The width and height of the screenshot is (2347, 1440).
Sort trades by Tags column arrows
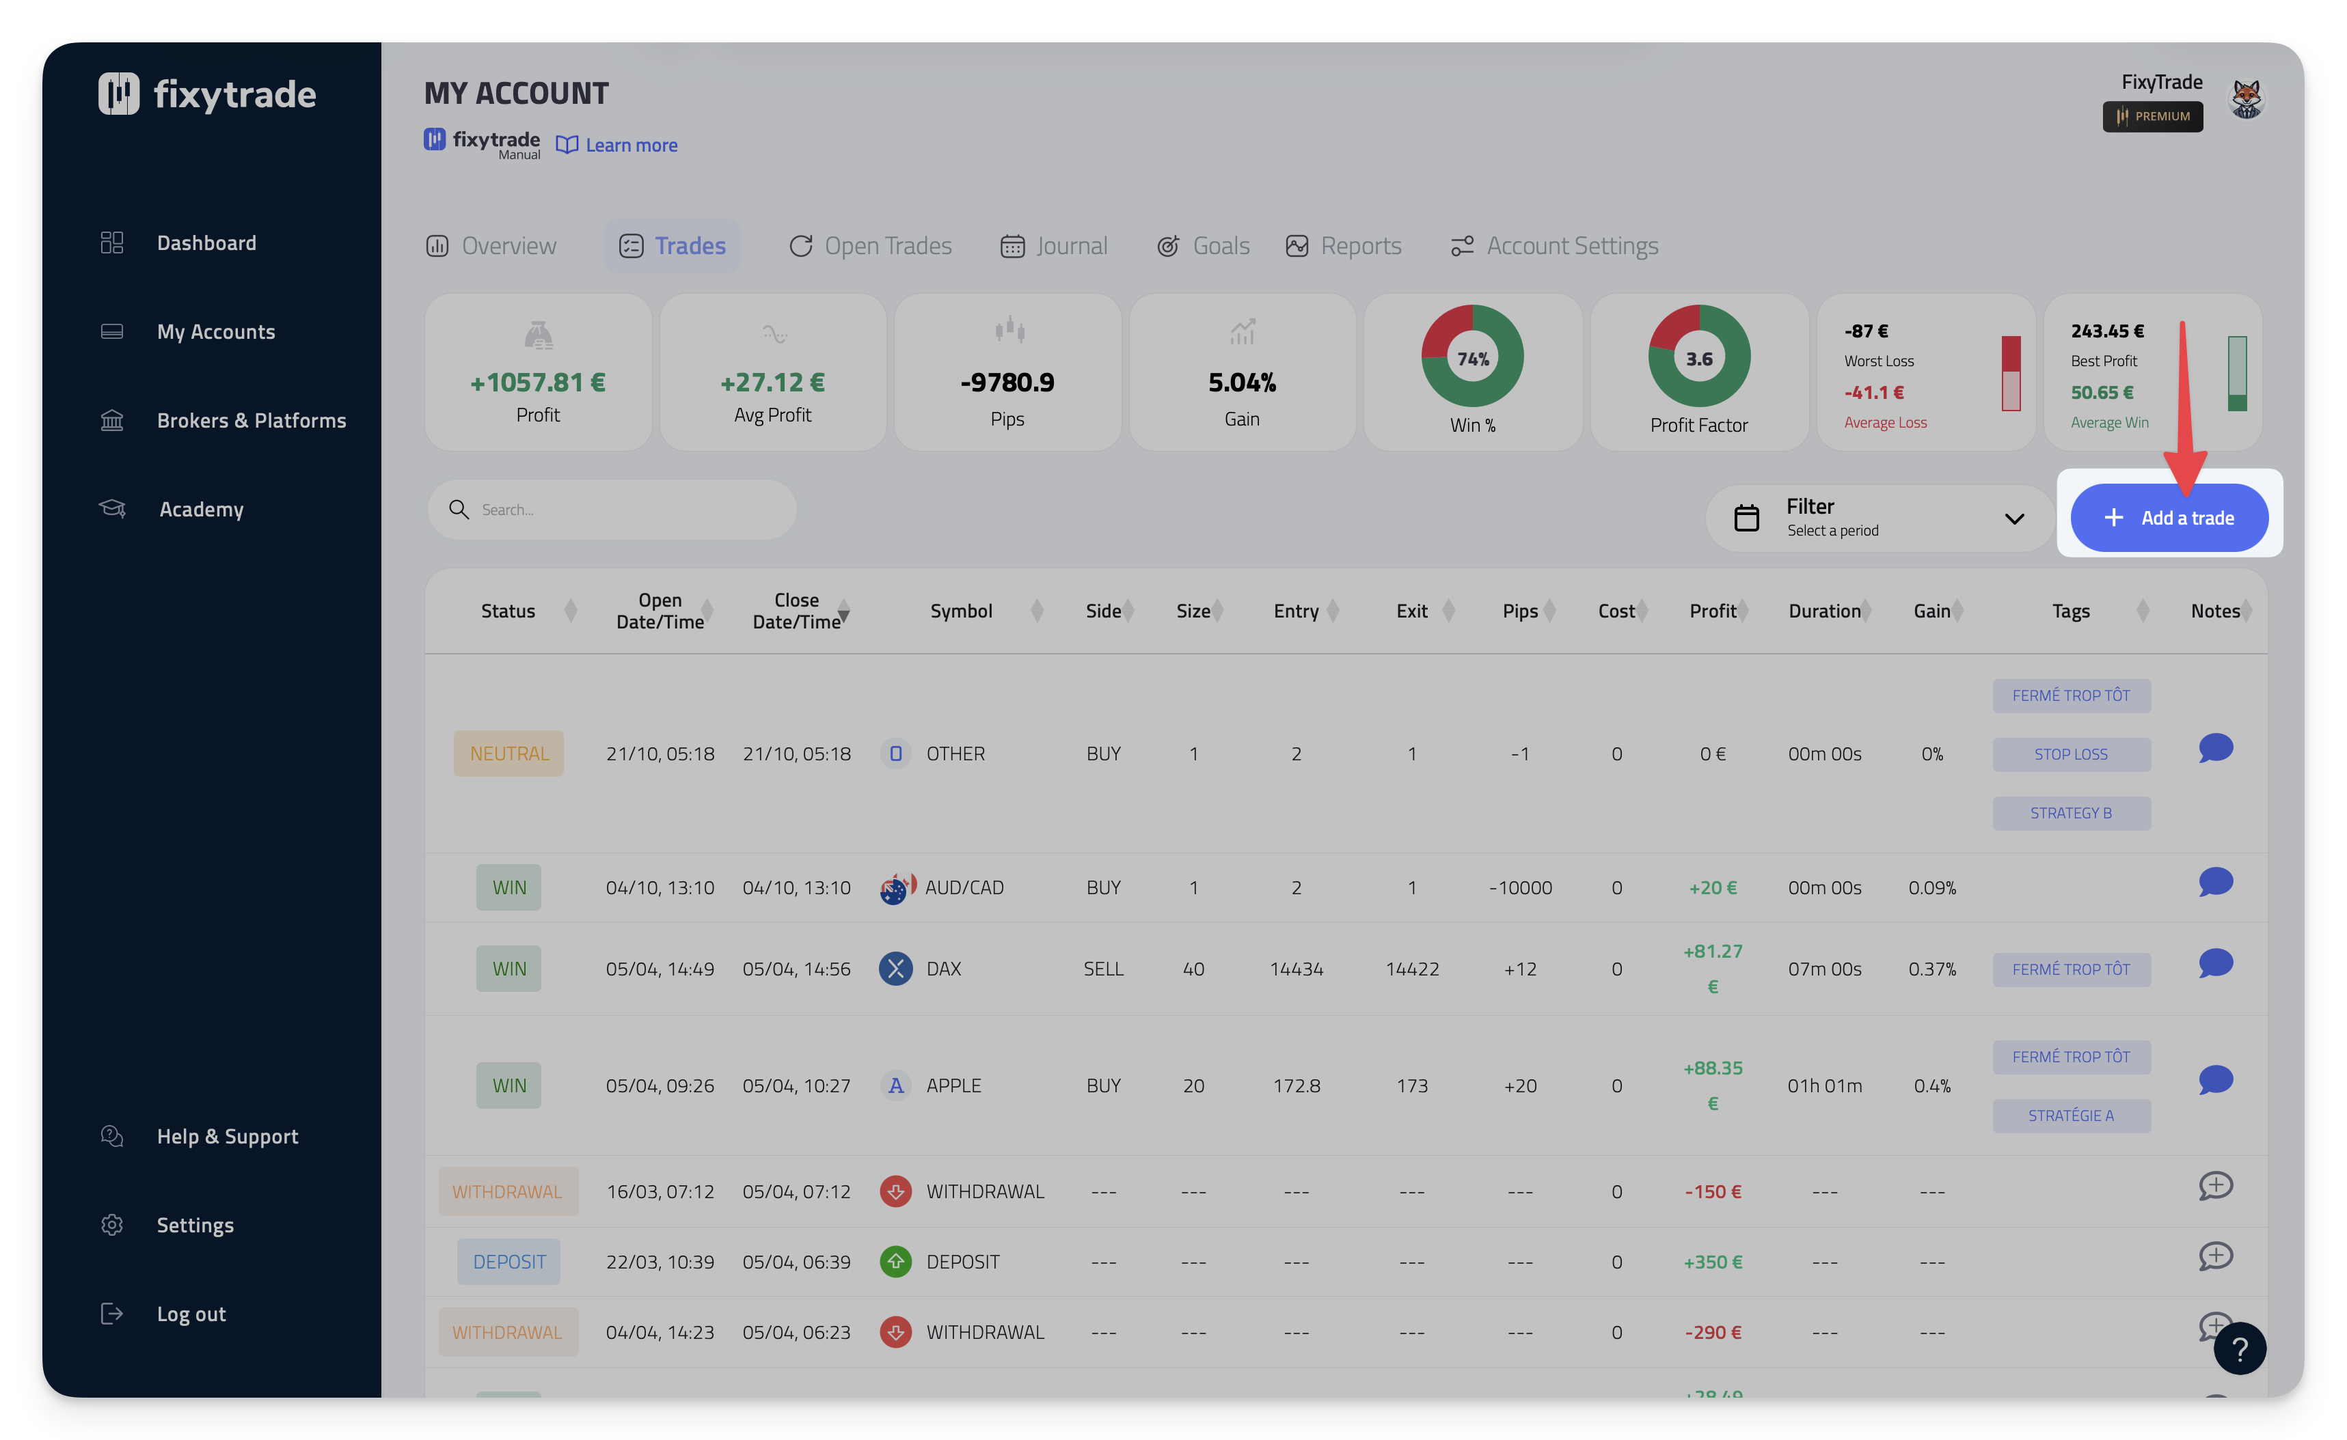point(2143,611)
